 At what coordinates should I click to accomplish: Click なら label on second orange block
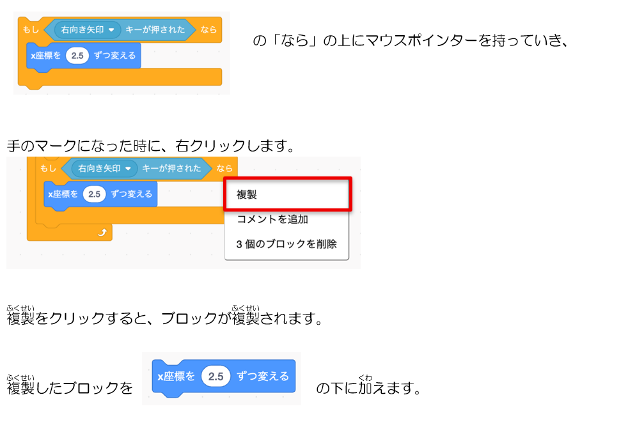click(x=224, y=168)
